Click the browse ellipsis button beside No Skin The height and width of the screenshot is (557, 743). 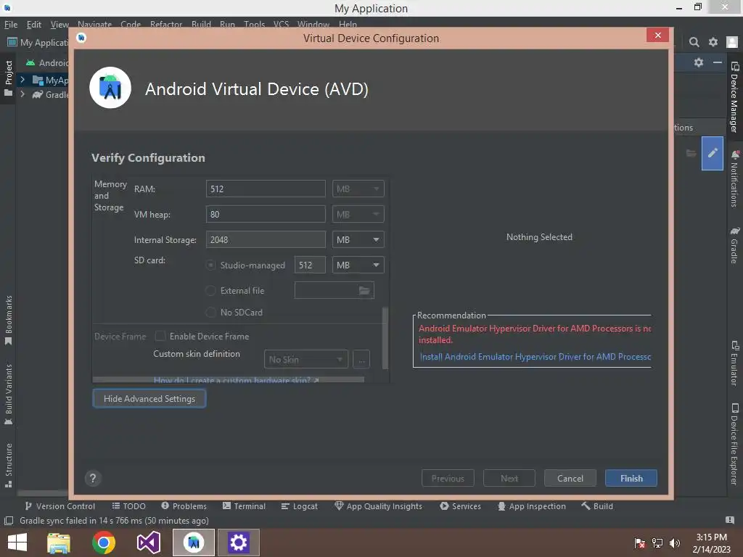pyautogui.click(x=361, y=360)
